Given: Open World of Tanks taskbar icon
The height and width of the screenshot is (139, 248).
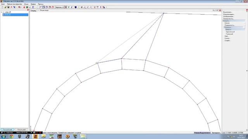Looking at the screenshot, I should (x=19, y=136).
